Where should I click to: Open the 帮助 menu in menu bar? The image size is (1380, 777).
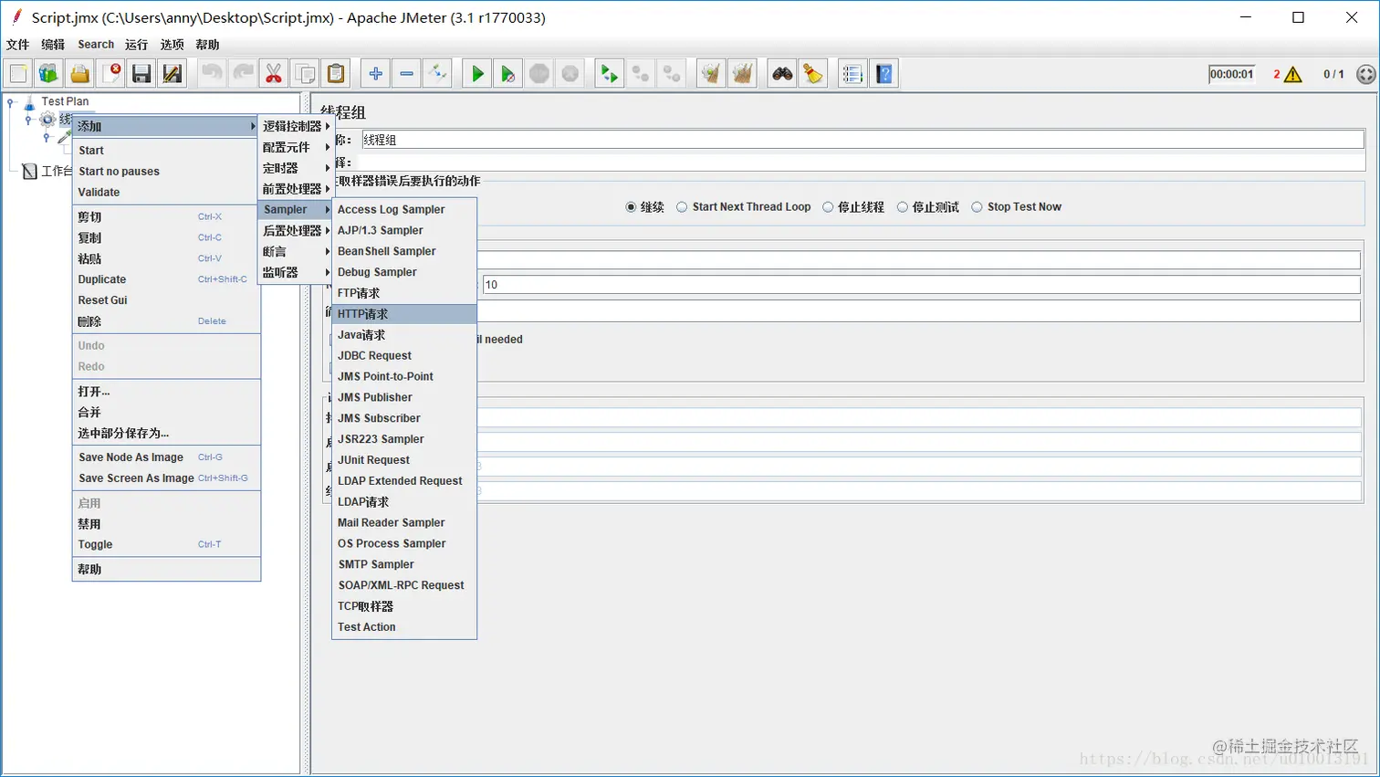[207, 45]
